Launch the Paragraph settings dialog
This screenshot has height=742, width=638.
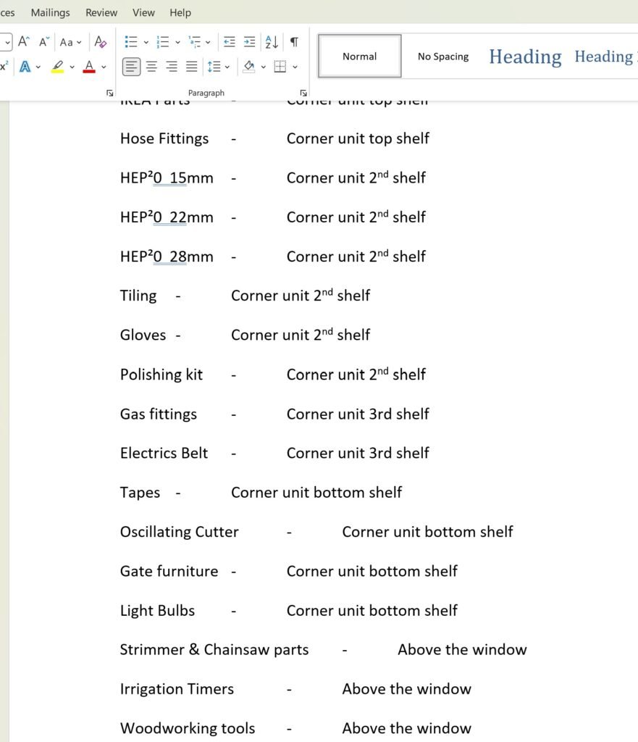303,93
